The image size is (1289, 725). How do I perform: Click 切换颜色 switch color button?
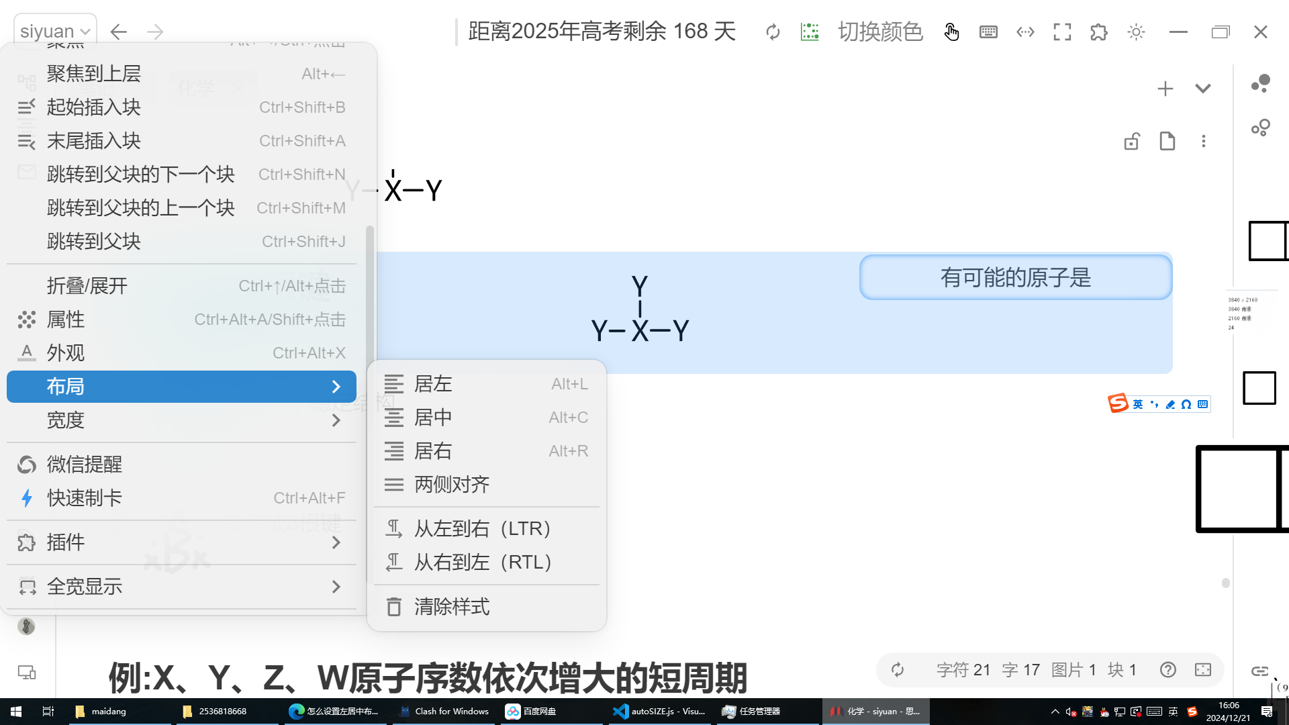880,32
